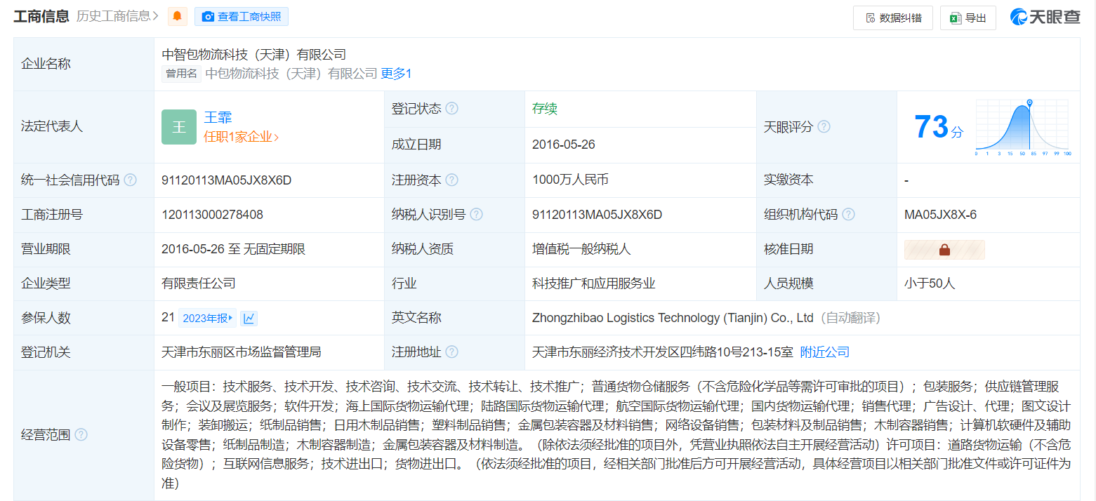
Task: Click 有限责任公司 company type value
Action: [x=199, y=283]
